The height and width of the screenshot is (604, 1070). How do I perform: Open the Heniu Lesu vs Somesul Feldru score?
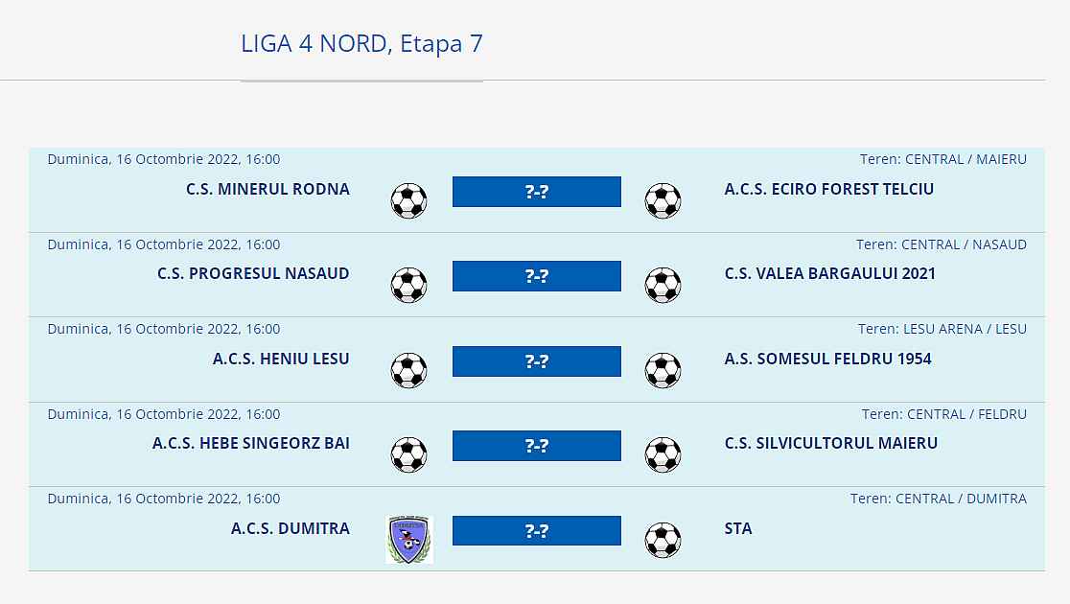pos(537,361)
